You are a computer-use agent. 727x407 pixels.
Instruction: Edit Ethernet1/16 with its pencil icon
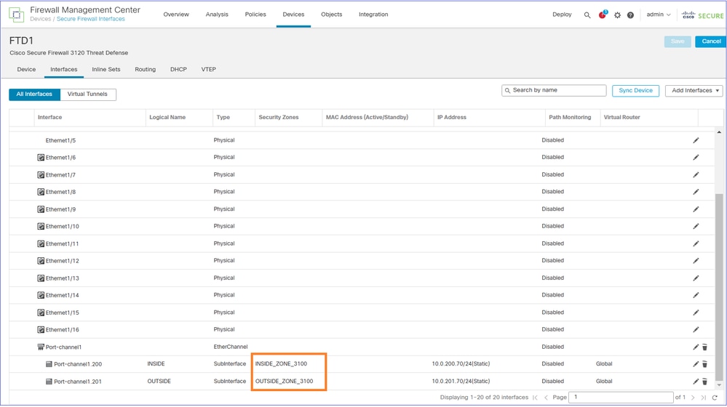click(696, 330)
